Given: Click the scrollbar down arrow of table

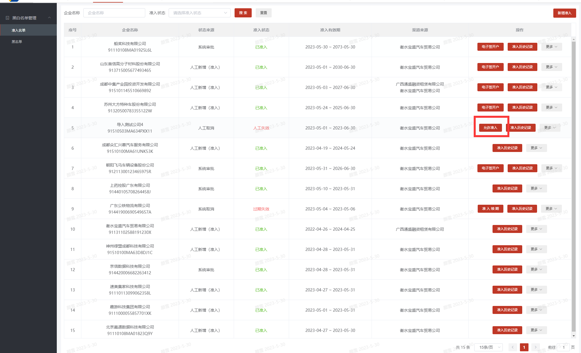Looking at the screenshot, I should click(x=574, y=336).
